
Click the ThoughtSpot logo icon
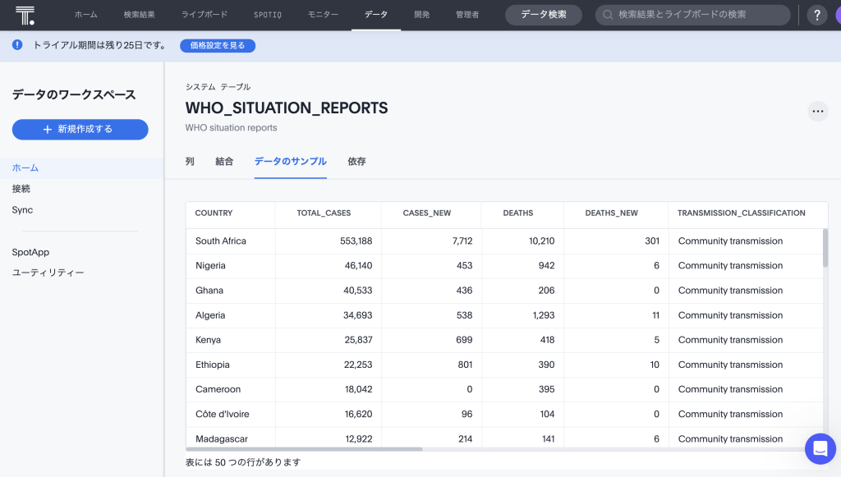point(25,15)
